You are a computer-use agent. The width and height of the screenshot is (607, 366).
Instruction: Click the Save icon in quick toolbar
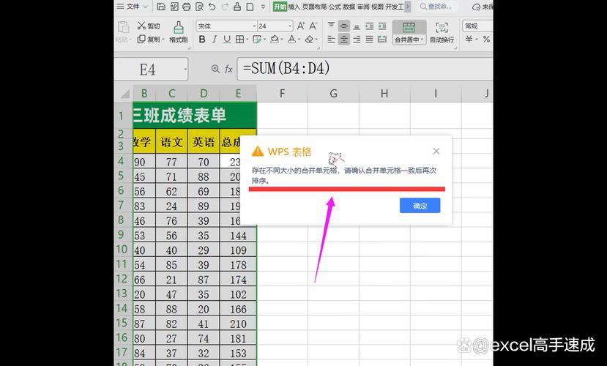(x=161, y=7)
